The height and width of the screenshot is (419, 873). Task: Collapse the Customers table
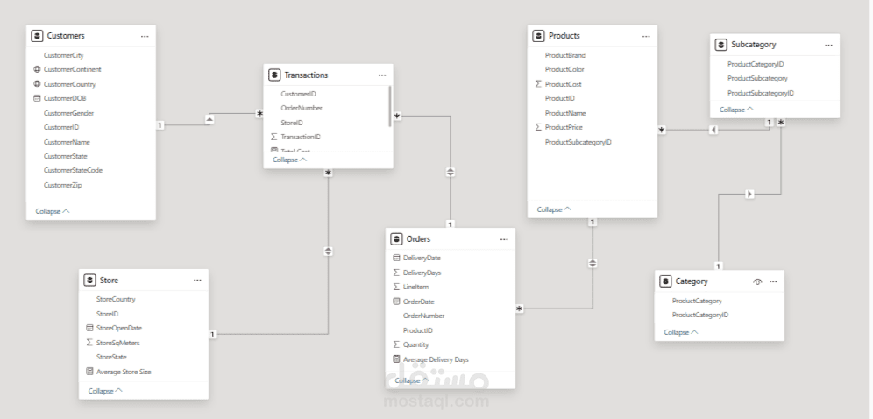coord(53,211)
